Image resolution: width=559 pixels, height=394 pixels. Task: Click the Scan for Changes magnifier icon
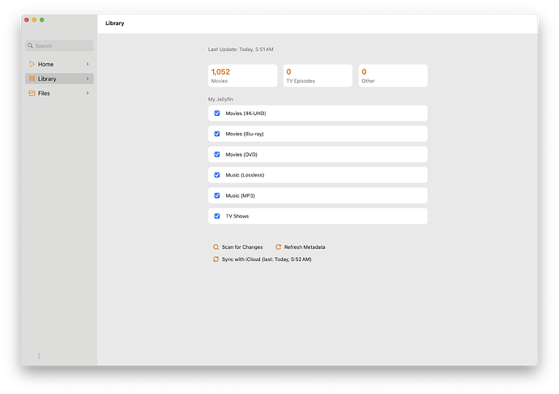[215, 247]
